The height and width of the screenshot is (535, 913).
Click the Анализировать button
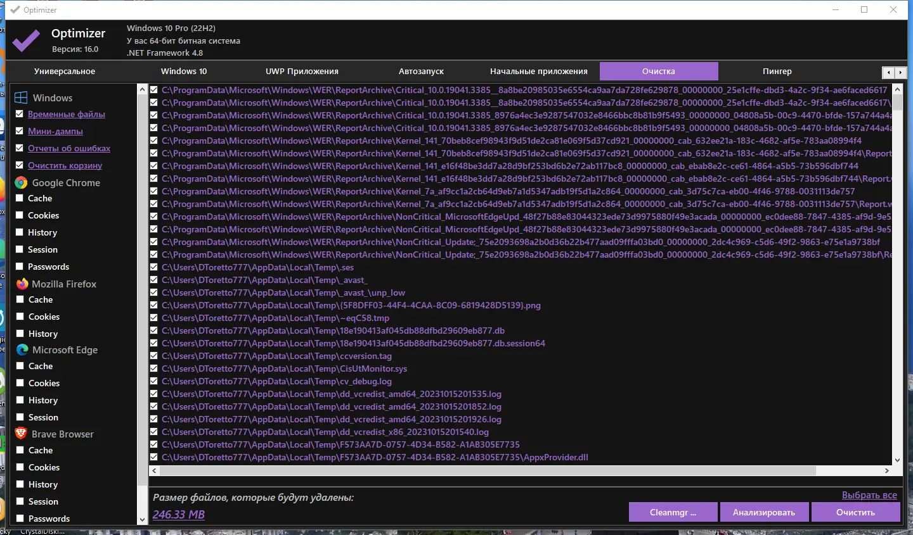click(764, 512)
